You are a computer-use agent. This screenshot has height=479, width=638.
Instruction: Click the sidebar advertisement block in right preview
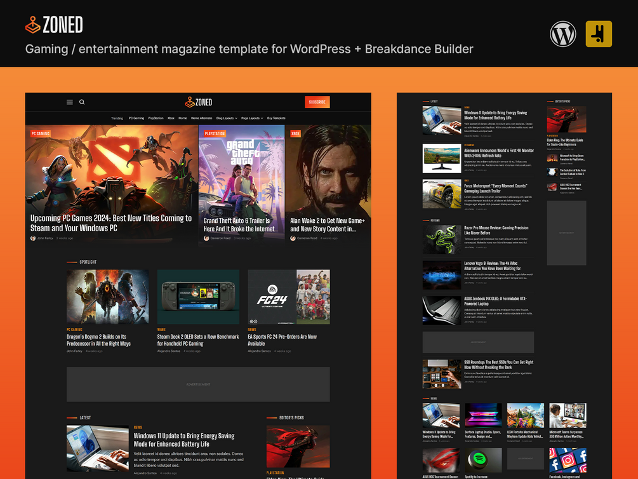tap(566, 233)
